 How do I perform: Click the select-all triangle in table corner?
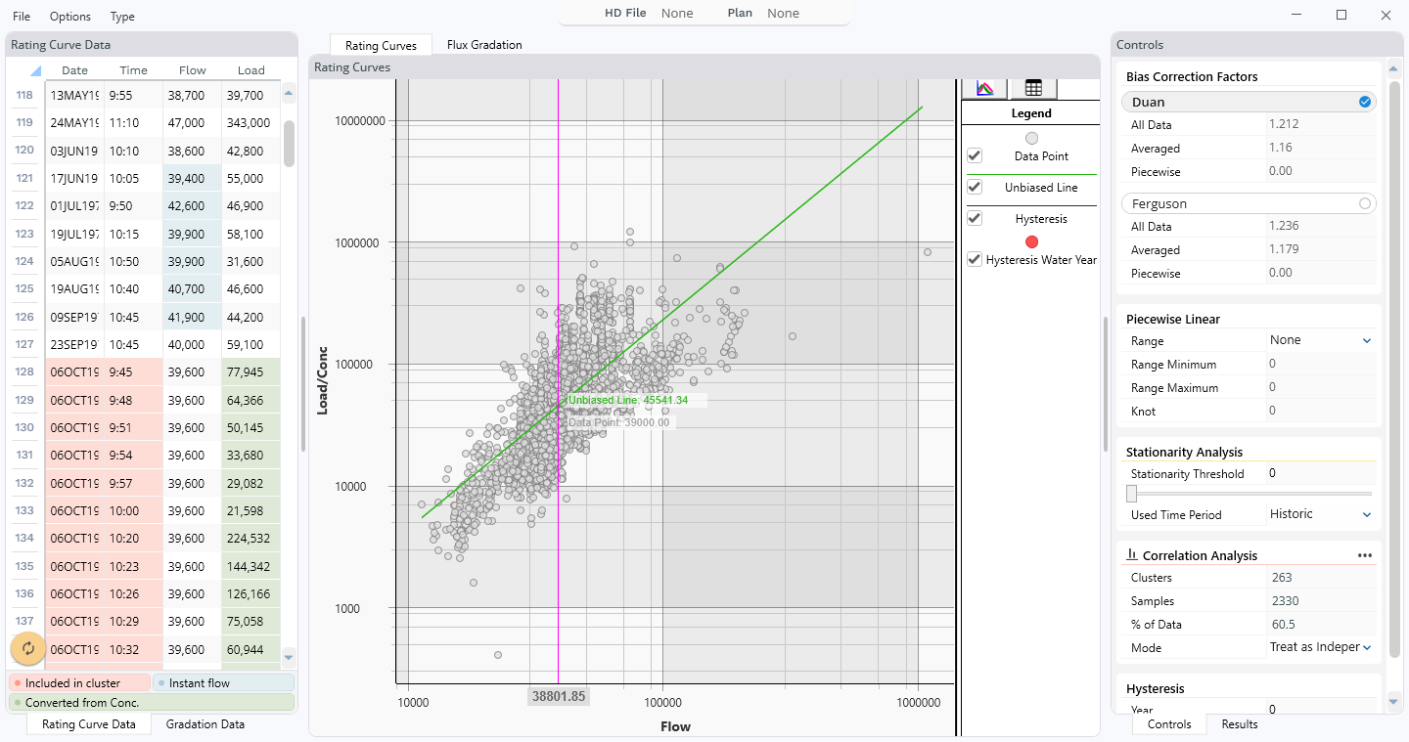[35, 70]
